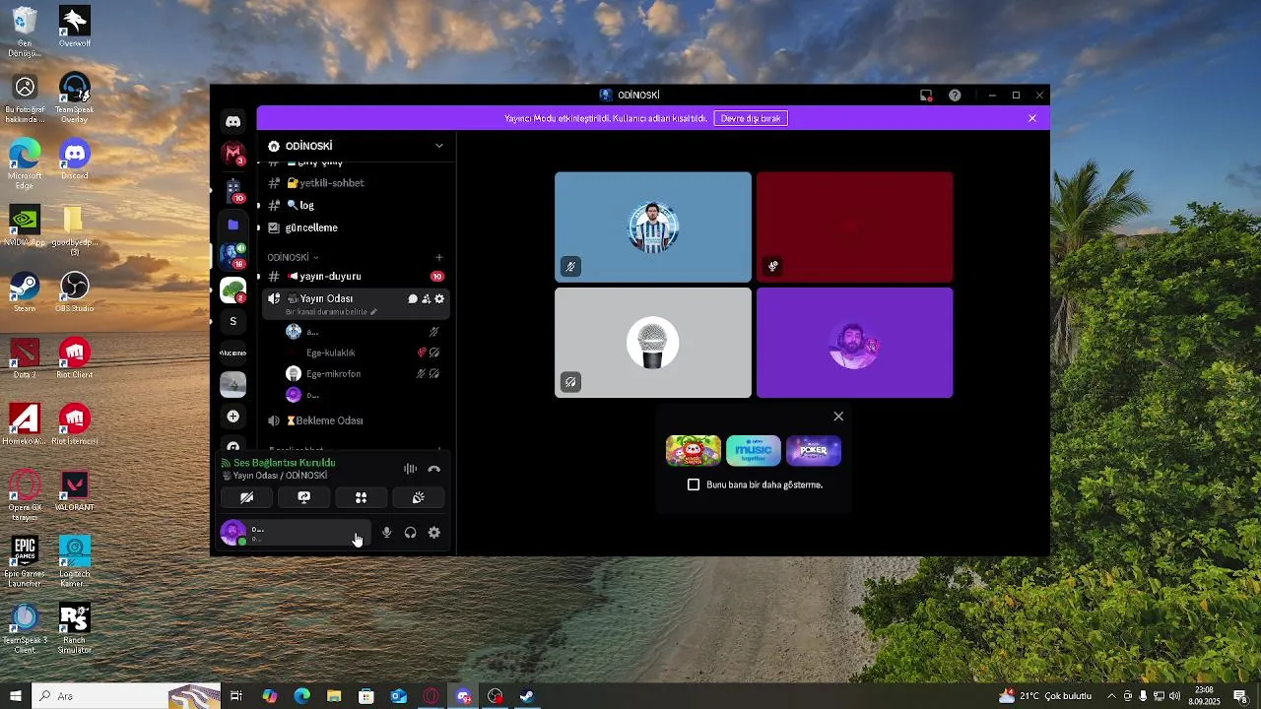Show hidden system tray icons chevron
This screenshot has width=1261, height=709.
1111,696
